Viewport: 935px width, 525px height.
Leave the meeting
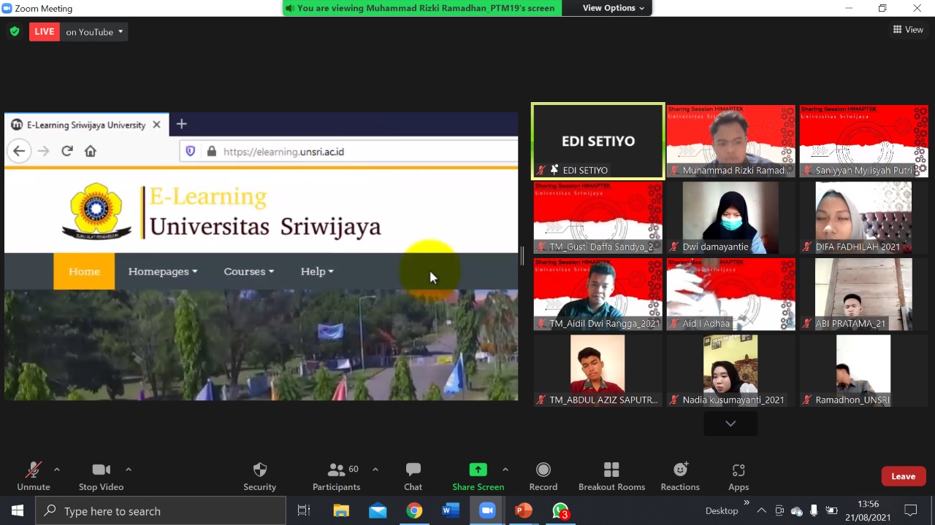[903, 476]
